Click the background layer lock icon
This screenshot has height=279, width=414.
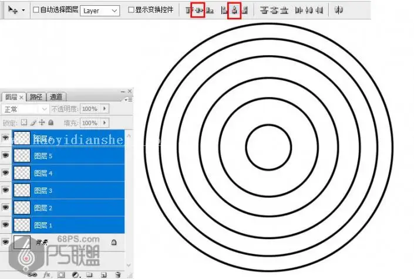click(114, 242)
